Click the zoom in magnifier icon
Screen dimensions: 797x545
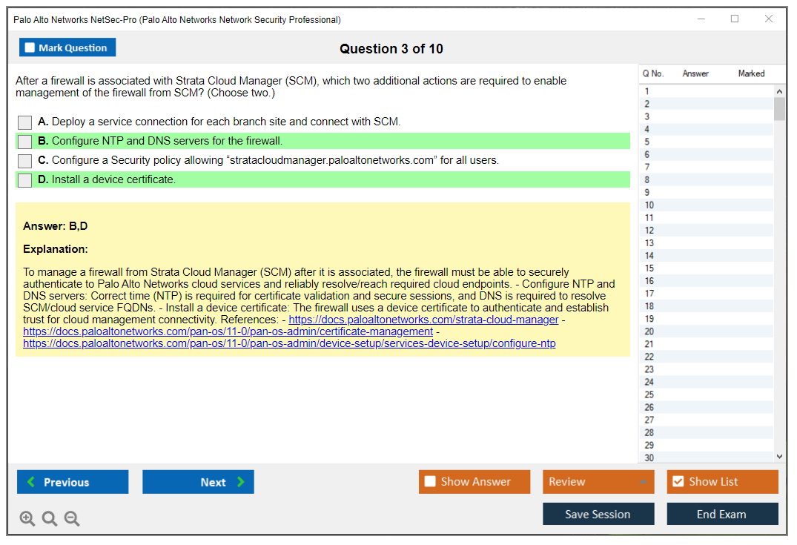click(27, 519)
